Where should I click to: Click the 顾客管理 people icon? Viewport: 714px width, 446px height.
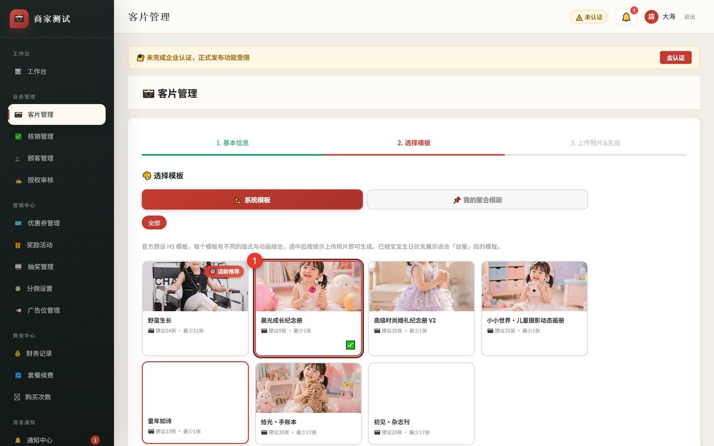[18, 158]
